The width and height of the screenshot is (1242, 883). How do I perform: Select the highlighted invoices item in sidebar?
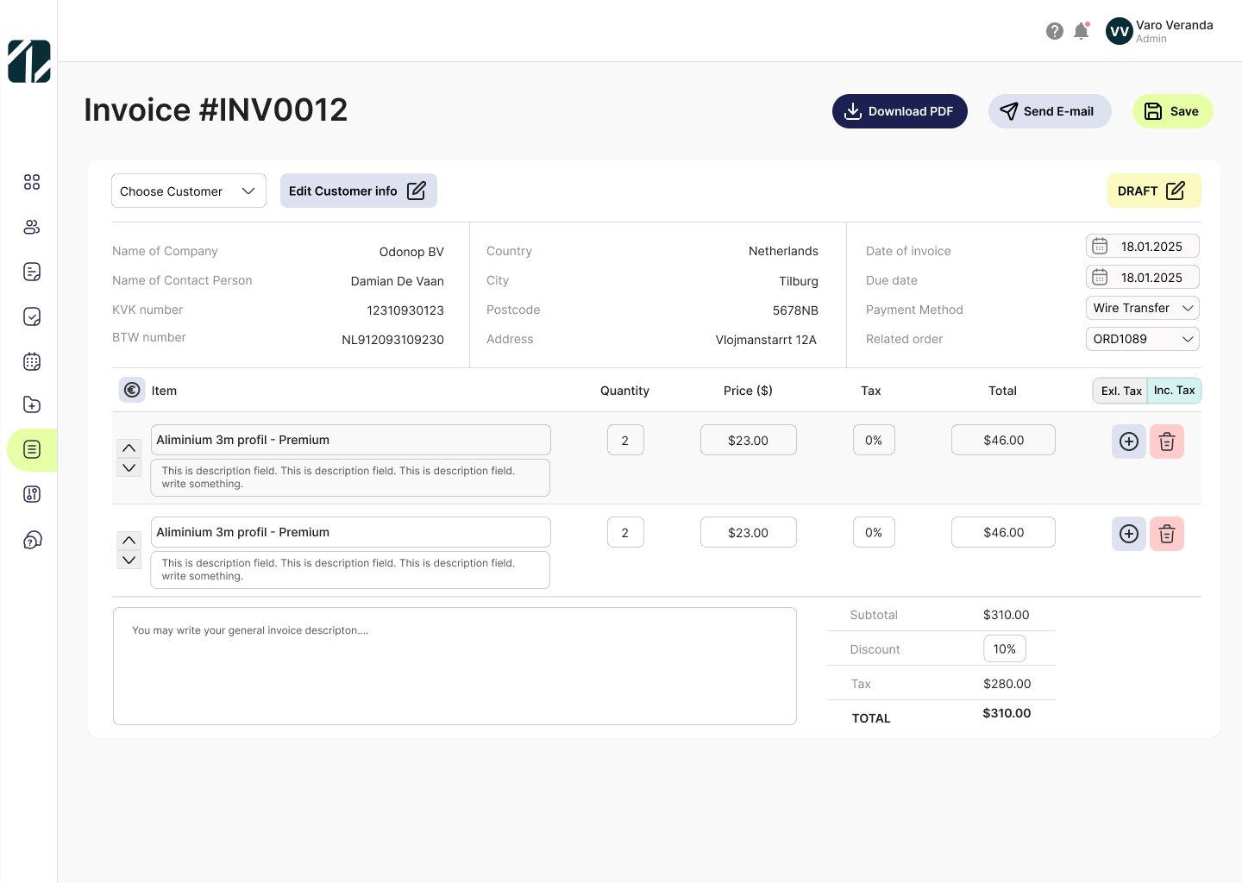(32, 450)
